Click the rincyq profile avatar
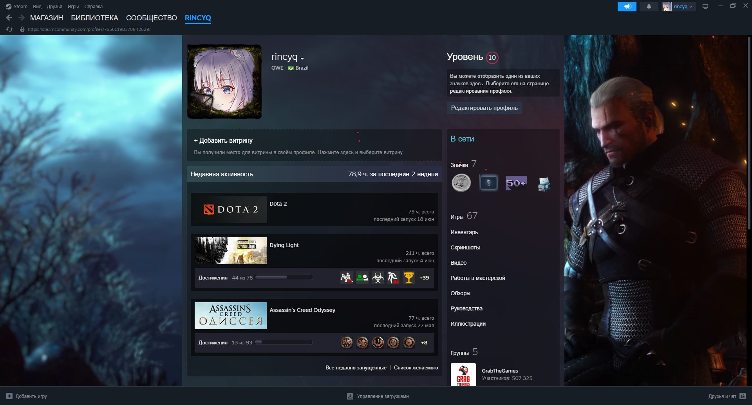 [x=224, y=81]
